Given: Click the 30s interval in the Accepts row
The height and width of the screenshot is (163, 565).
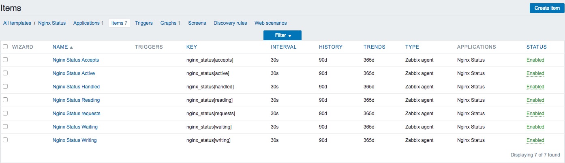Looking at the screenshot, I should pos(274,60).
